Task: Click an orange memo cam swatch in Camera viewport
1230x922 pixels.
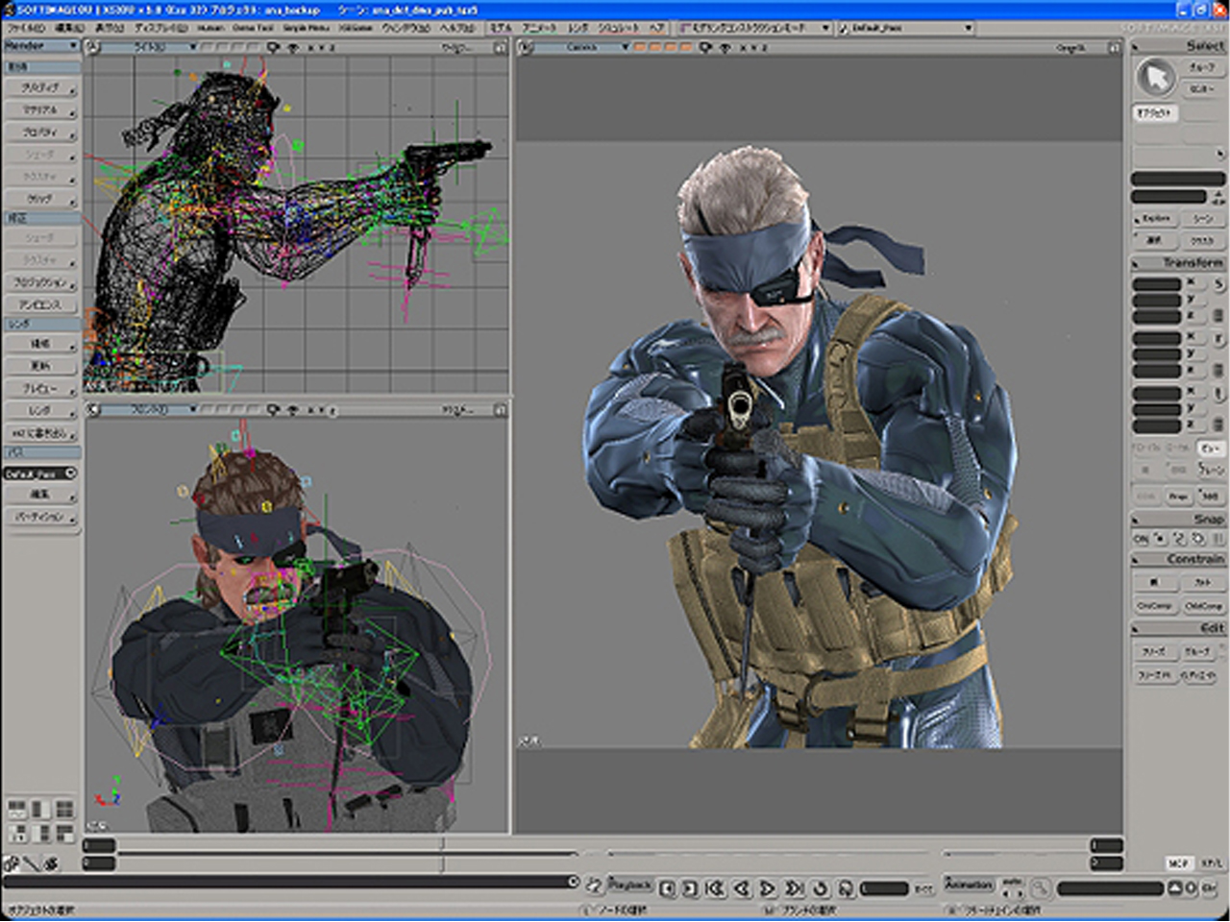Action: [639, 47]
